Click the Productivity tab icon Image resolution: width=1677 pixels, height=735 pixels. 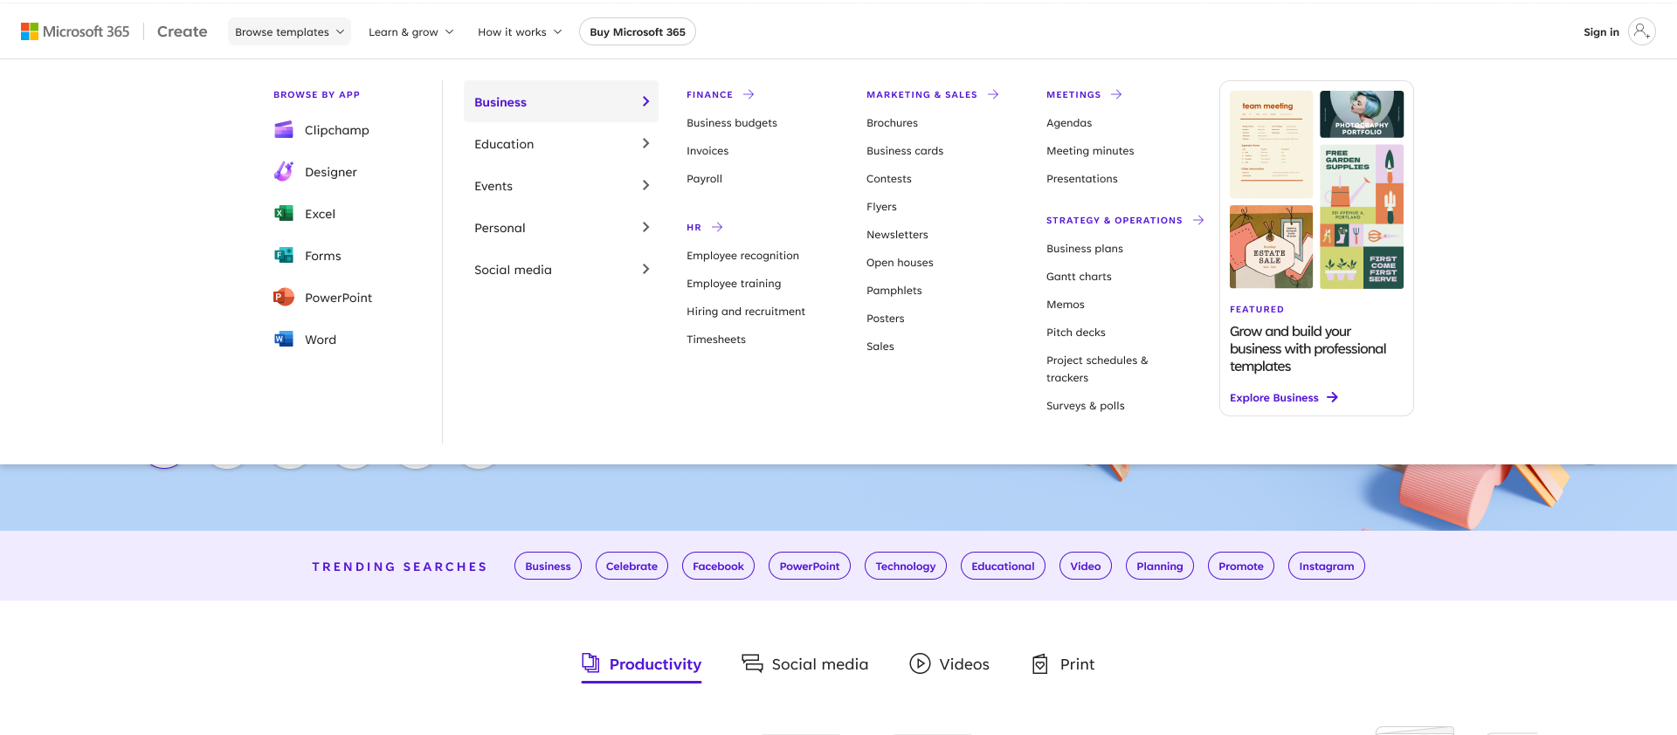(x=590, y=663)
